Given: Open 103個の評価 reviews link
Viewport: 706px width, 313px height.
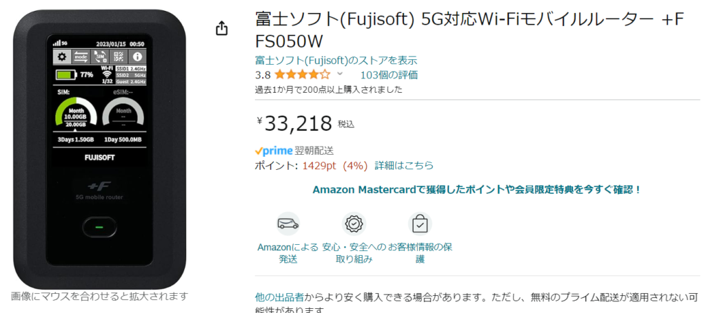Looking at the screenshot, I should coord(389,75).
